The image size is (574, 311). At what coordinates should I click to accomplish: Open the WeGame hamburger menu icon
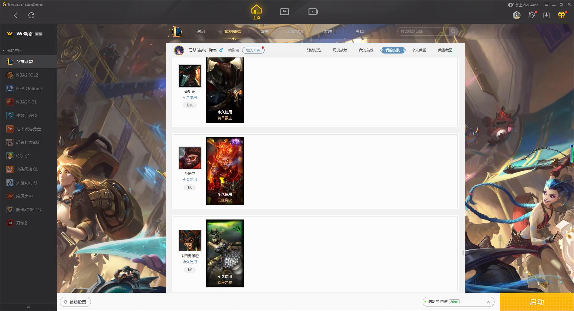click(x=546, y=4)
